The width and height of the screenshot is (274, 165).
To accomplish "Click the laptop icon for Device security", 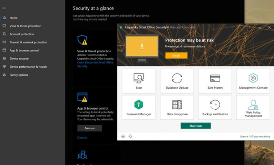I will (5, 59).
